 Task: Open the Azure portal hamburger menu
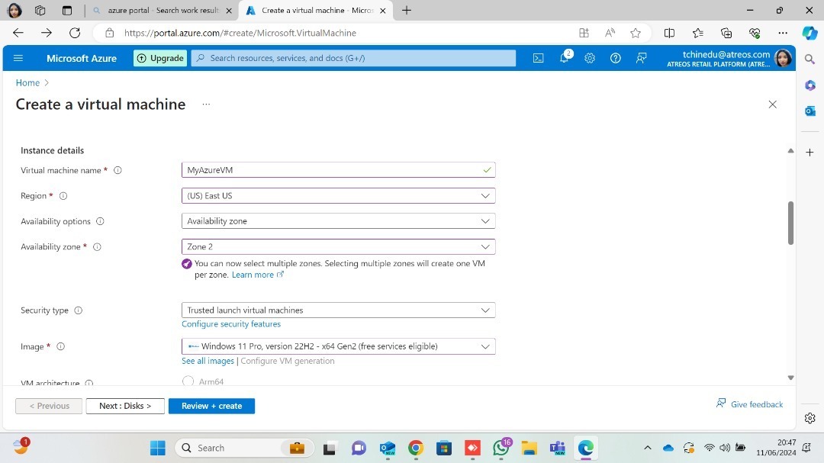pyautogui.click(x=18, y=58)
